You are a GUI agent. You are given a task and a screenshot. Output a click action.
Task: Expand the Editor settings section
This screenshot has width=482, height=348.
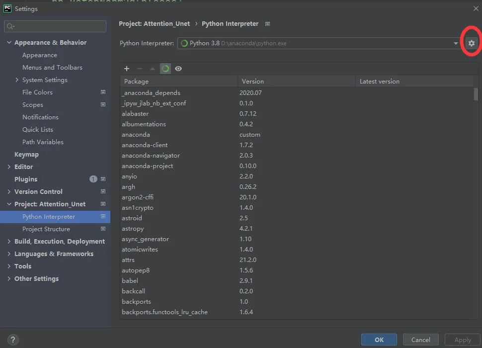9,167
